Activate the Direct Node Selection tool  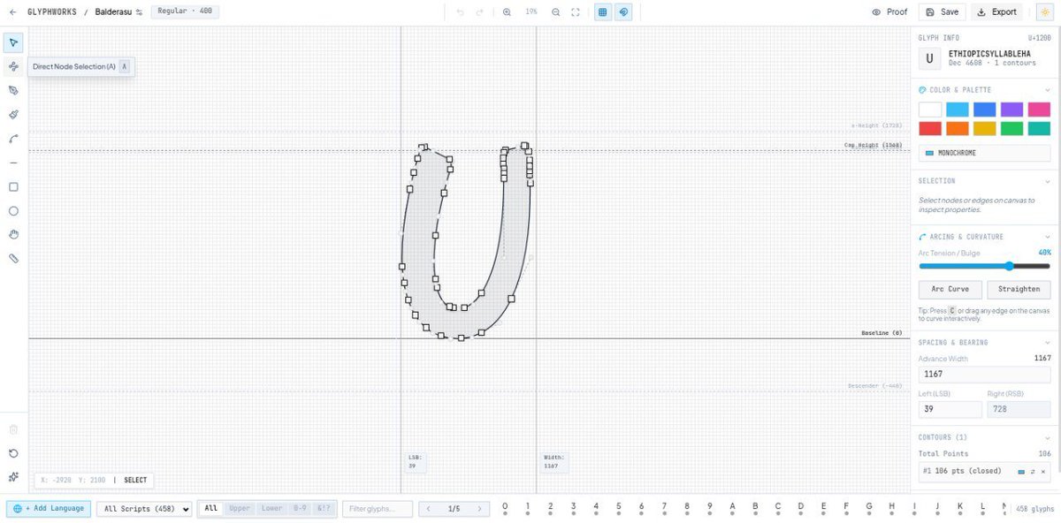pos(13,66)
